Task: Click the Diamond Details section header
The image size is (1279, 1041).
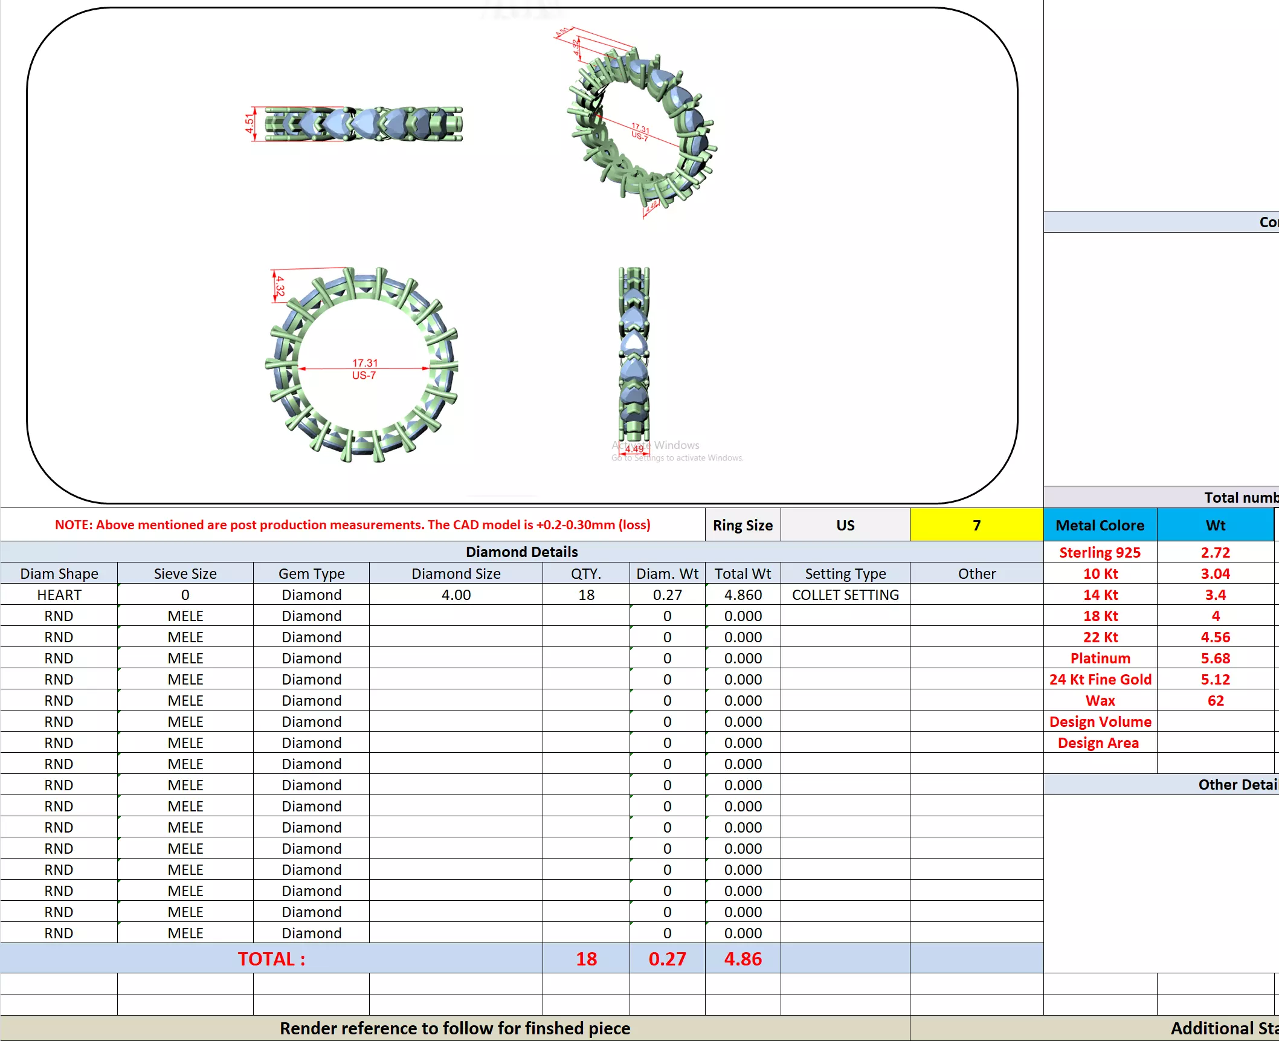Action: coord(521,552)
